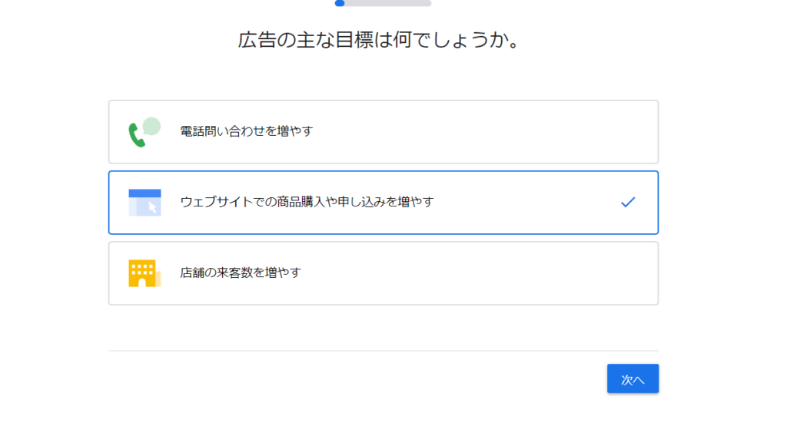
Task: Select the ウェブサイトでの商品購入や申し込みを増やす goal option
Action: coord(384,203)
